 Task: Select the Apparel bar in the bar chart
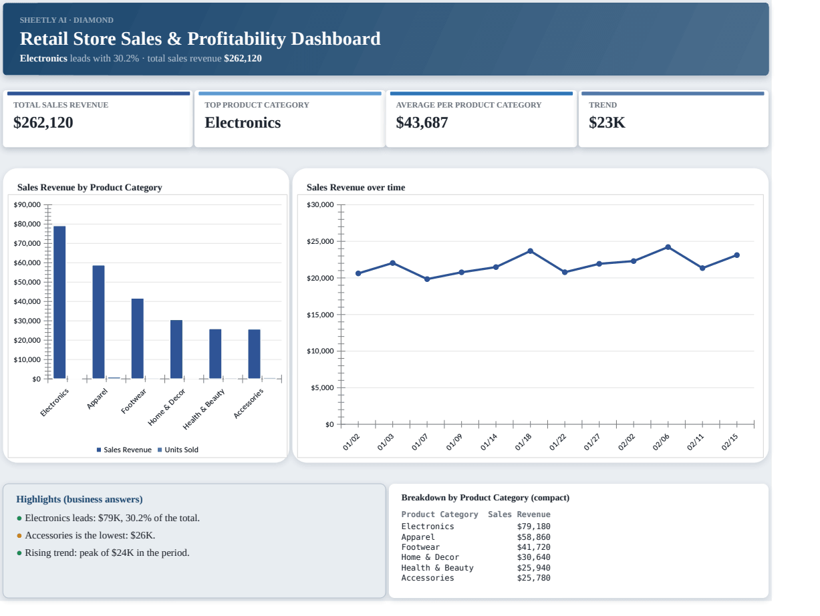(x=98, y=322)
